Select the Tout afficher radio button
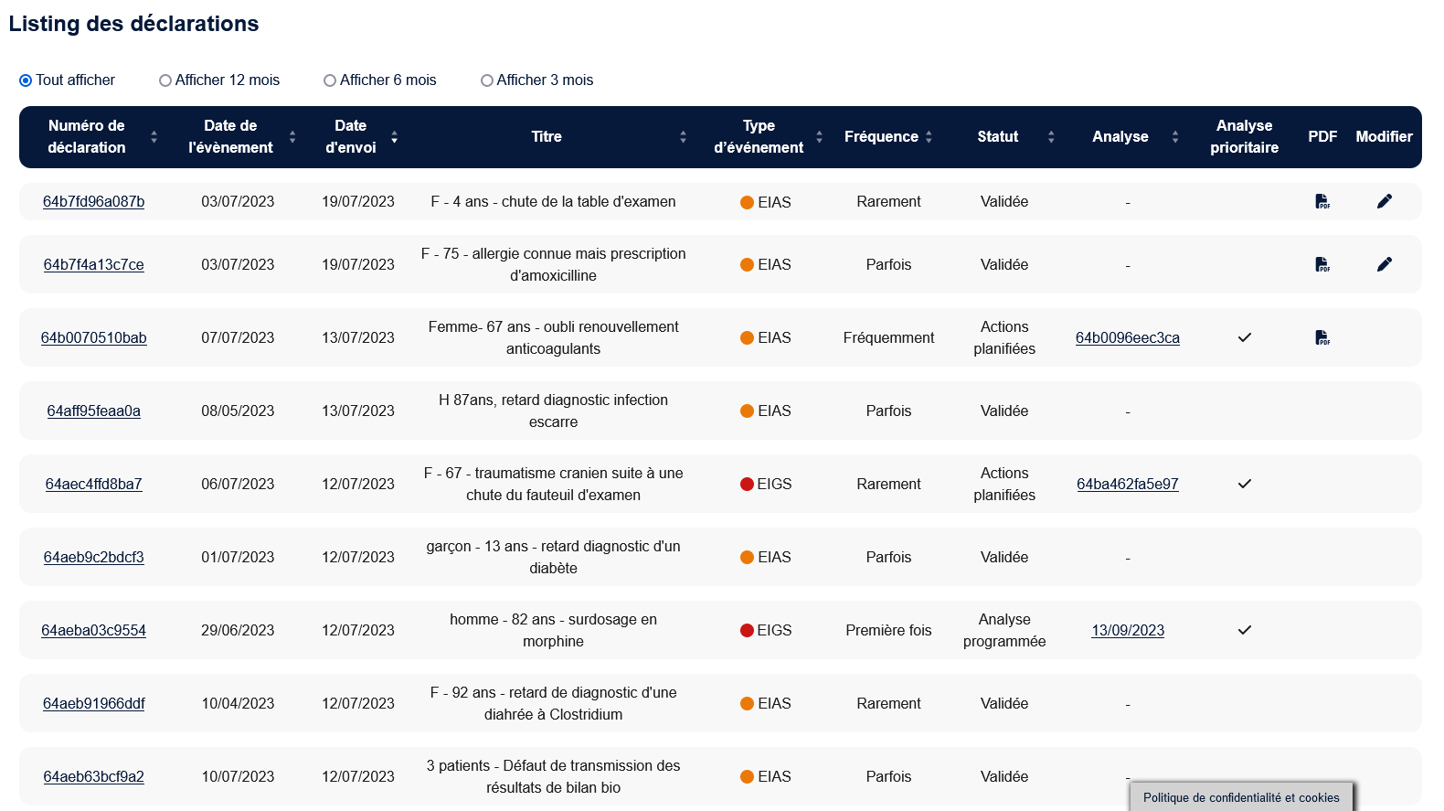This screenshot has height=811, width=1444. click(26, 80)
